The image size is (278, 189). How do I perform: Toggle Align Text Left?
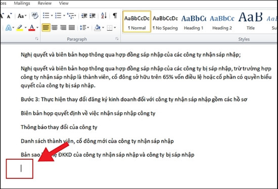coord(46,28)
